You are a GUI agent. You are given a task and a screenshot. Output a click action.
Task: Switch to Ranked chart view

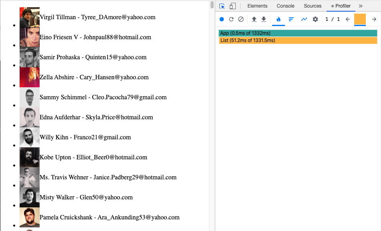point(291,19)
